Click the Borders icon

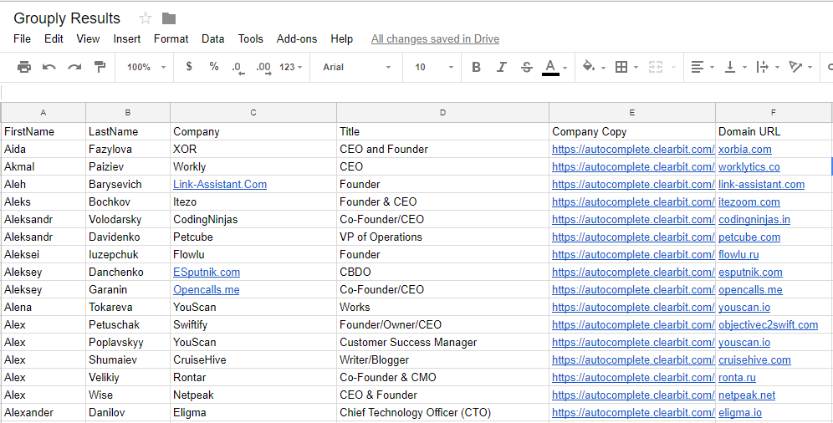coord(621,67)
